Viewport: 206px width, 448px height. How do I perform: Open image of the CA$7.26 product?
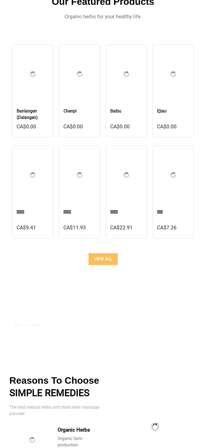(x=173, y=175)
